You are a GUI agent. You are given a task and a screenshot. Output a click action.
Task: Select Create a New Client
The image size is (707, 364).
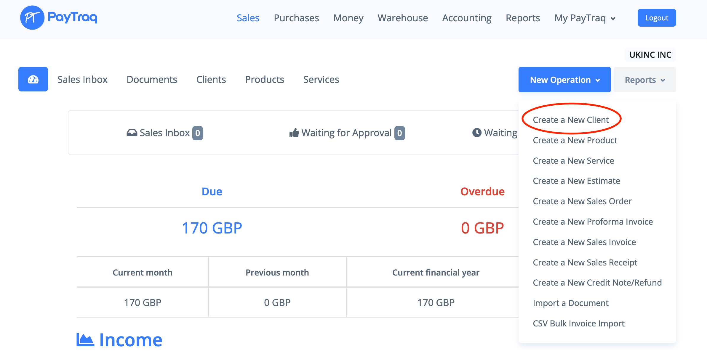571,120
